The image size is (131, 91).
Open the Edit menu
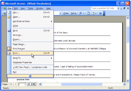click(16, 8)
